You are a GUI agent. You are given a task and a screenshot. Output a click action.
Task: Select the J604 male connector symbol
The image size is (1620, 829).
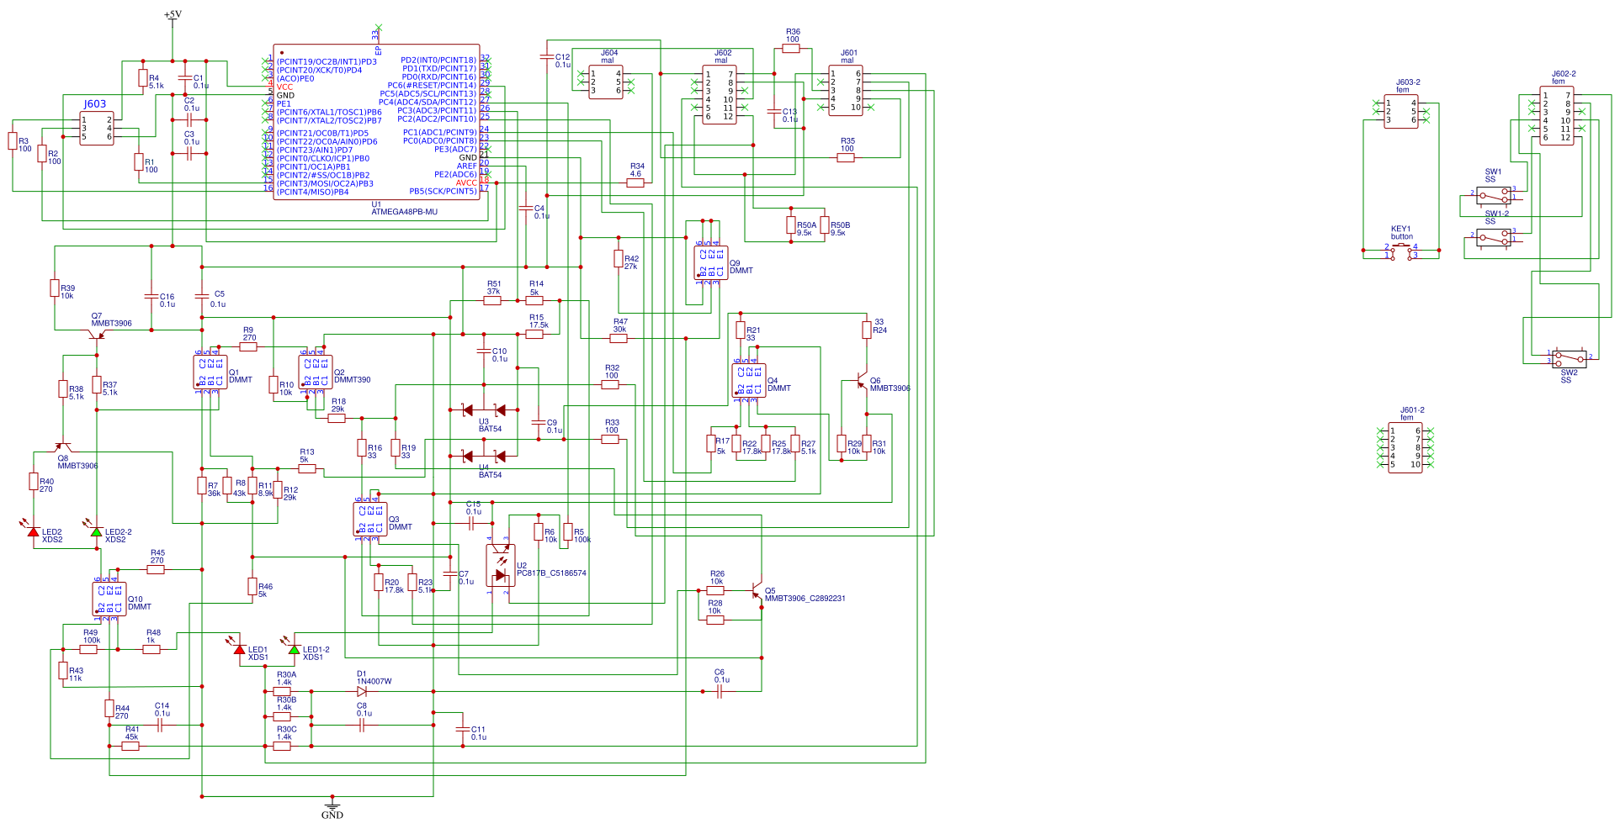click(x=606, y=82)
